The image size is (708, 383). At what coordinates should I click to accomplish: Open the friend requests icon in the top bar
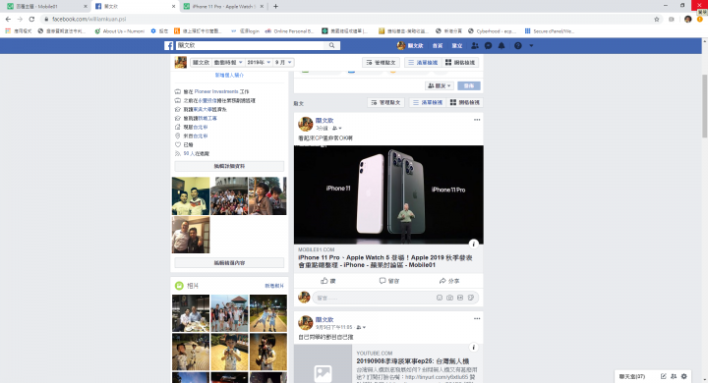475,45
